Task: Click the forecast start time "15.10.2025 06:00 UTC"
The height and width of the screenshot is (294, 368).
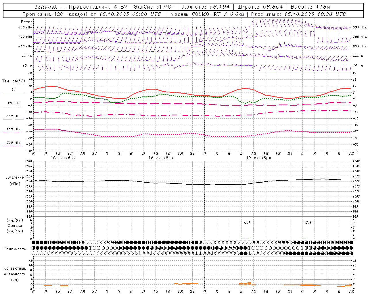Action: pyautogui.click(x=130, y=14)
